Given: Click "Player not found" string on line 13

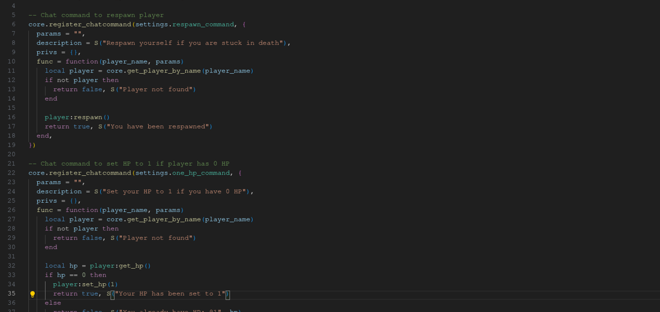Looking at the screenshot, I should pyautogui.click(x=154, y=89).
